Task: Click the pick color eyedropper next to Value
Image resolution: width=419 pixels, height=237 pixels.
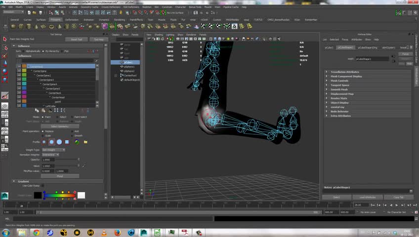Action: [84, 166]
